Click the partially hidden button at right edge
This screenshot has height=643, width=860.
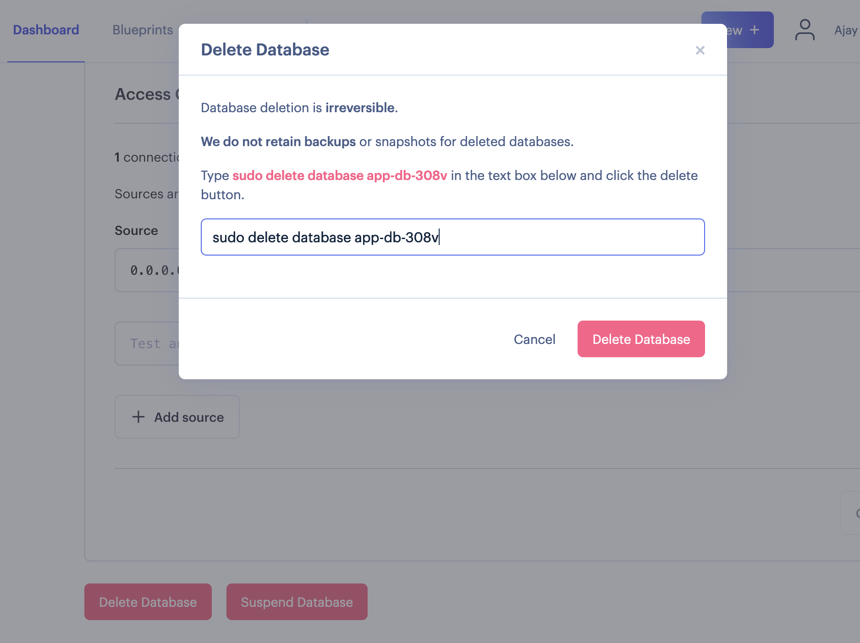850,513
